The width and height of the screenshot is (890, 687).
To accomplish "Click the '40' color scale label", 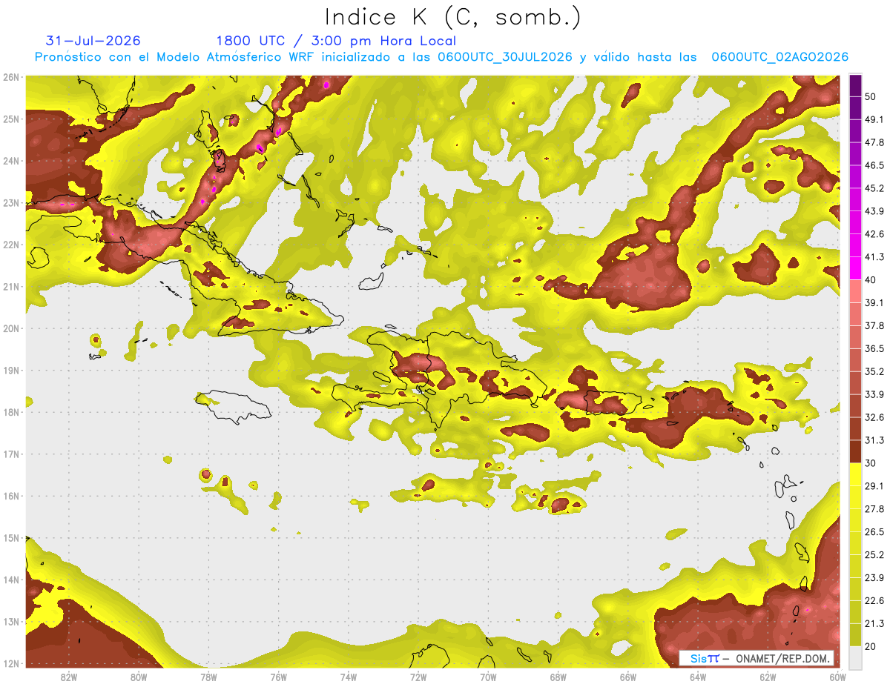I will point(871,280).
